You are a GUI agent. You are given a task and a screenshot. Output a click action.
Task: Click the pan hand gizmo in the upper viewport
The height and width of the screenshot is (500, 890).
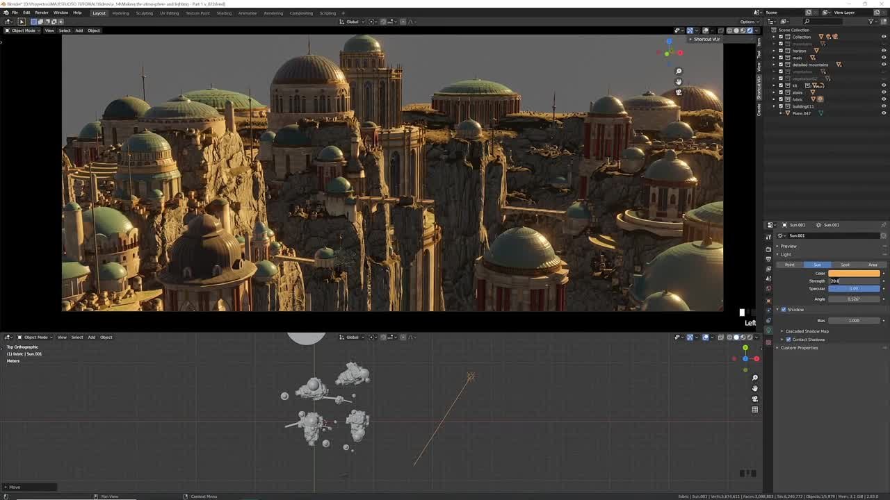(679, 81)
